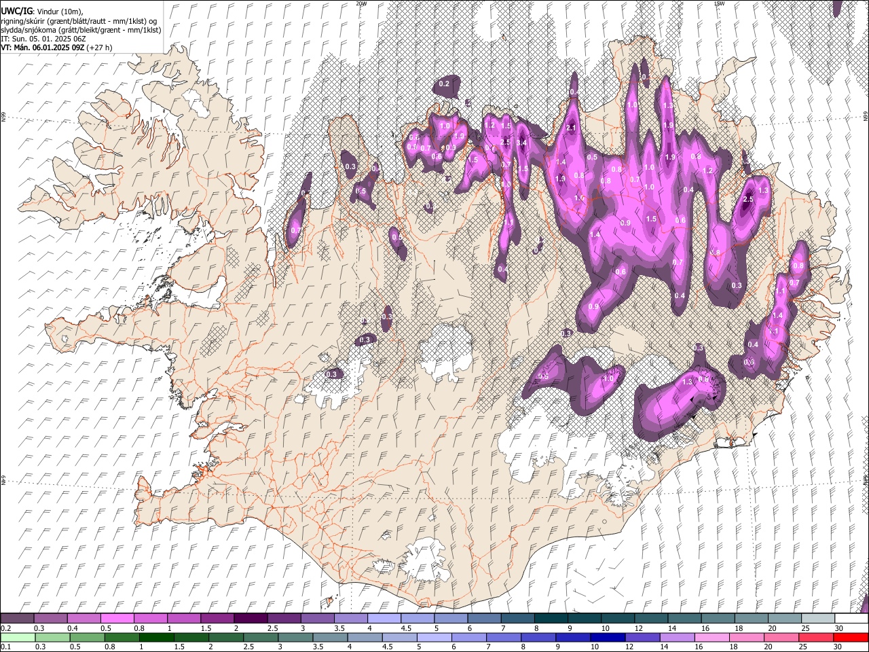Click the "rigning/skúrir (grænt/blátt/rautt - mm/1klst) og" line
869x652 pixels.
pyautogui.click(x=79, y=21)
